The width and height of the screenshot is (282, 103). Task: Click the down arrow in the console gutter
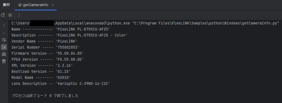(x=4, y=33)
